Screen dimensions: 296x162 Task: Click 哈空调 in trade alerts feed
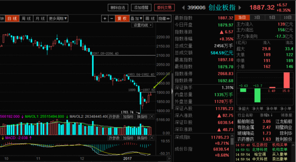point(261,154)
